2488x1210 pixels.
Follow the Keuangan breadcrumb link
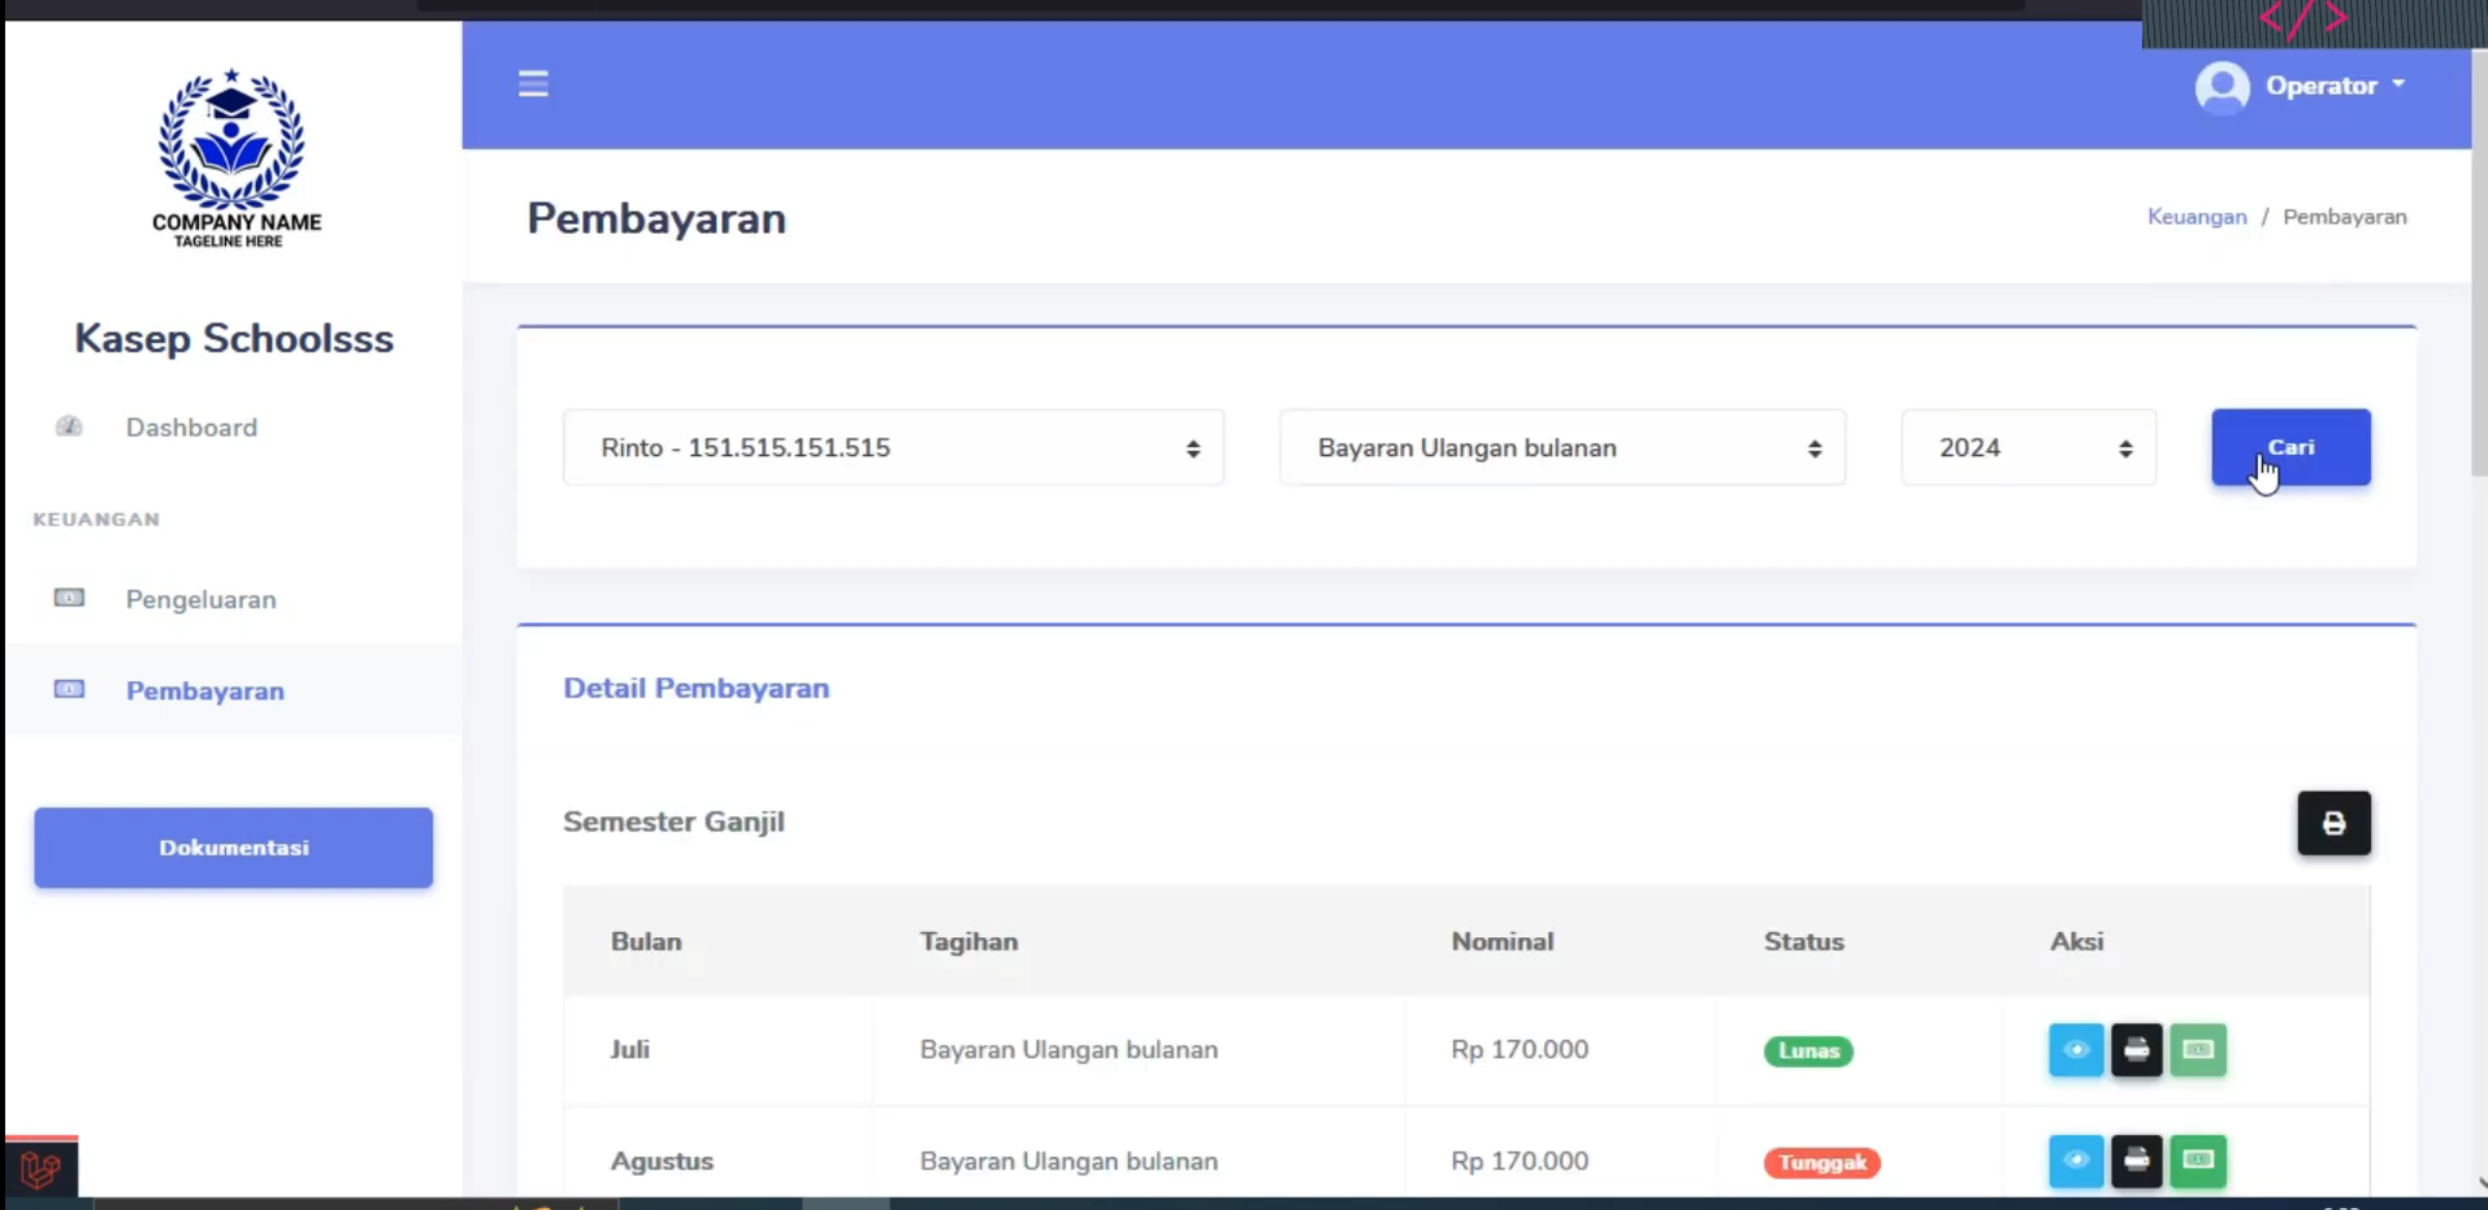[x=2197, y=216]
